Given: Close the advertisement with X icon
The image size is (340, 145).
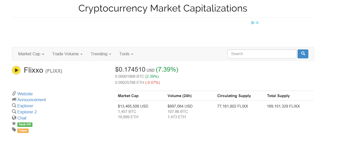Looking at the screenshot, I should 257,23.
